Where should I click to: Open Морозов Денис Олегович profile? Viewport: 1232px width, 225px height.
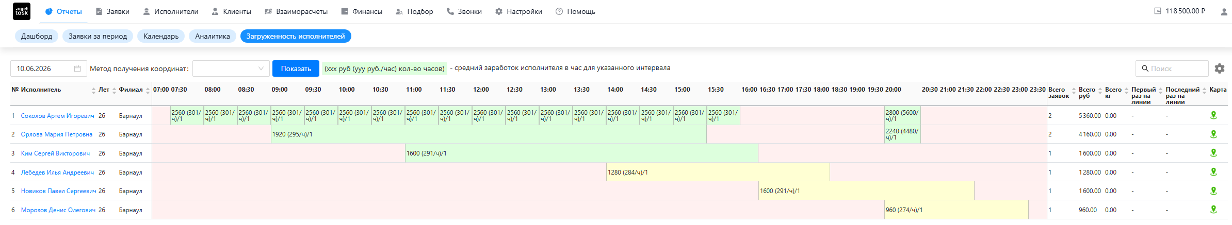tap(58, 210)
